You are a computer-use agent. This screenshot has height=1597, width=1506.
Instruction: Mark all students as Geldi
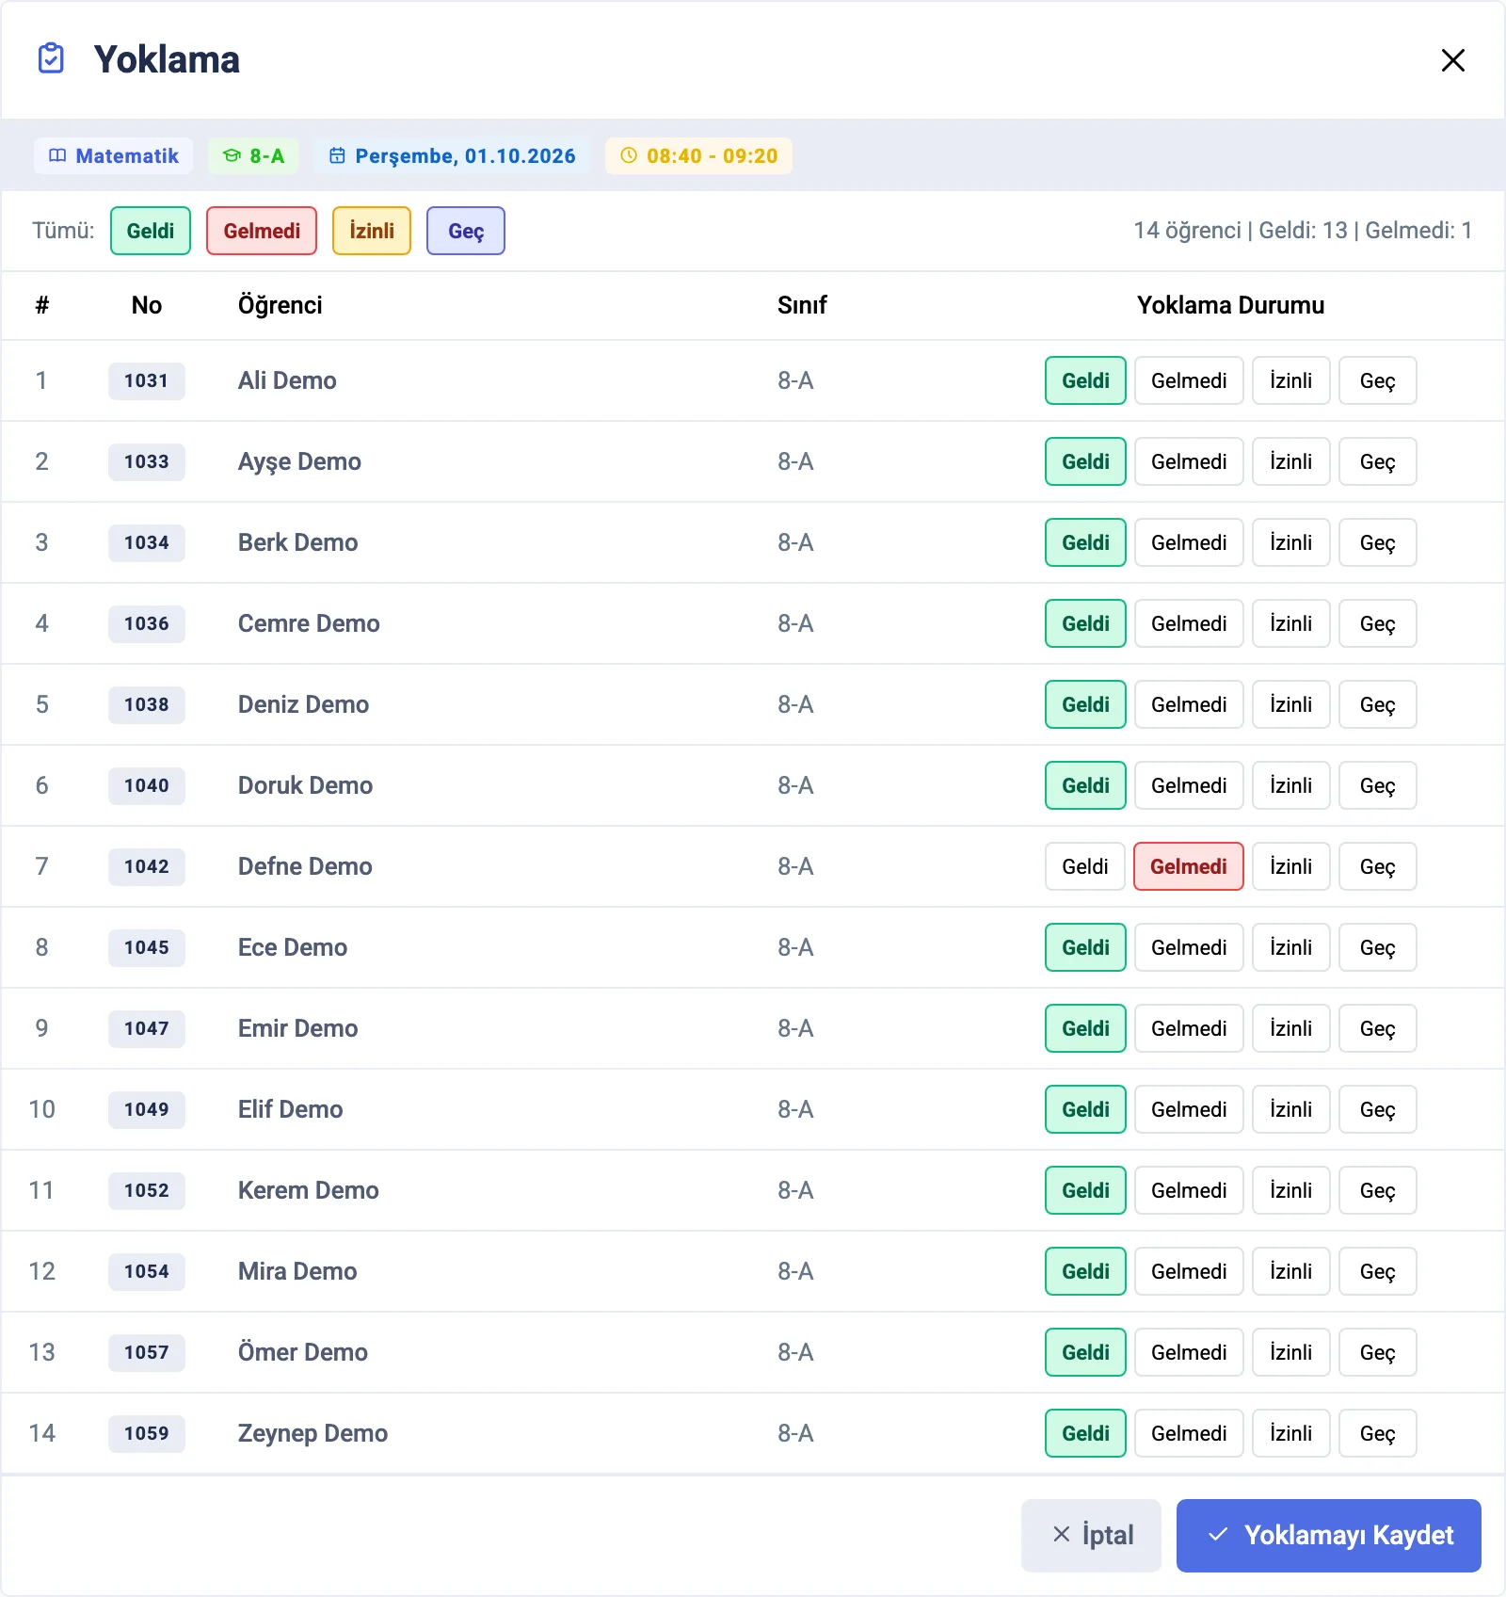pos(151,231)
